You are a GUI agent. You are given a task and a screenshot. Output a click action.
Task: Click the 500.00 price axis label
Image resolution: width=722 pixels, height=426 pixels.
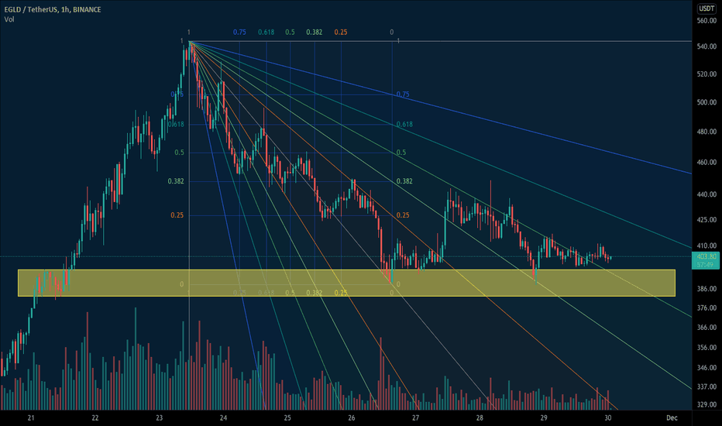(x=707, y=102)
